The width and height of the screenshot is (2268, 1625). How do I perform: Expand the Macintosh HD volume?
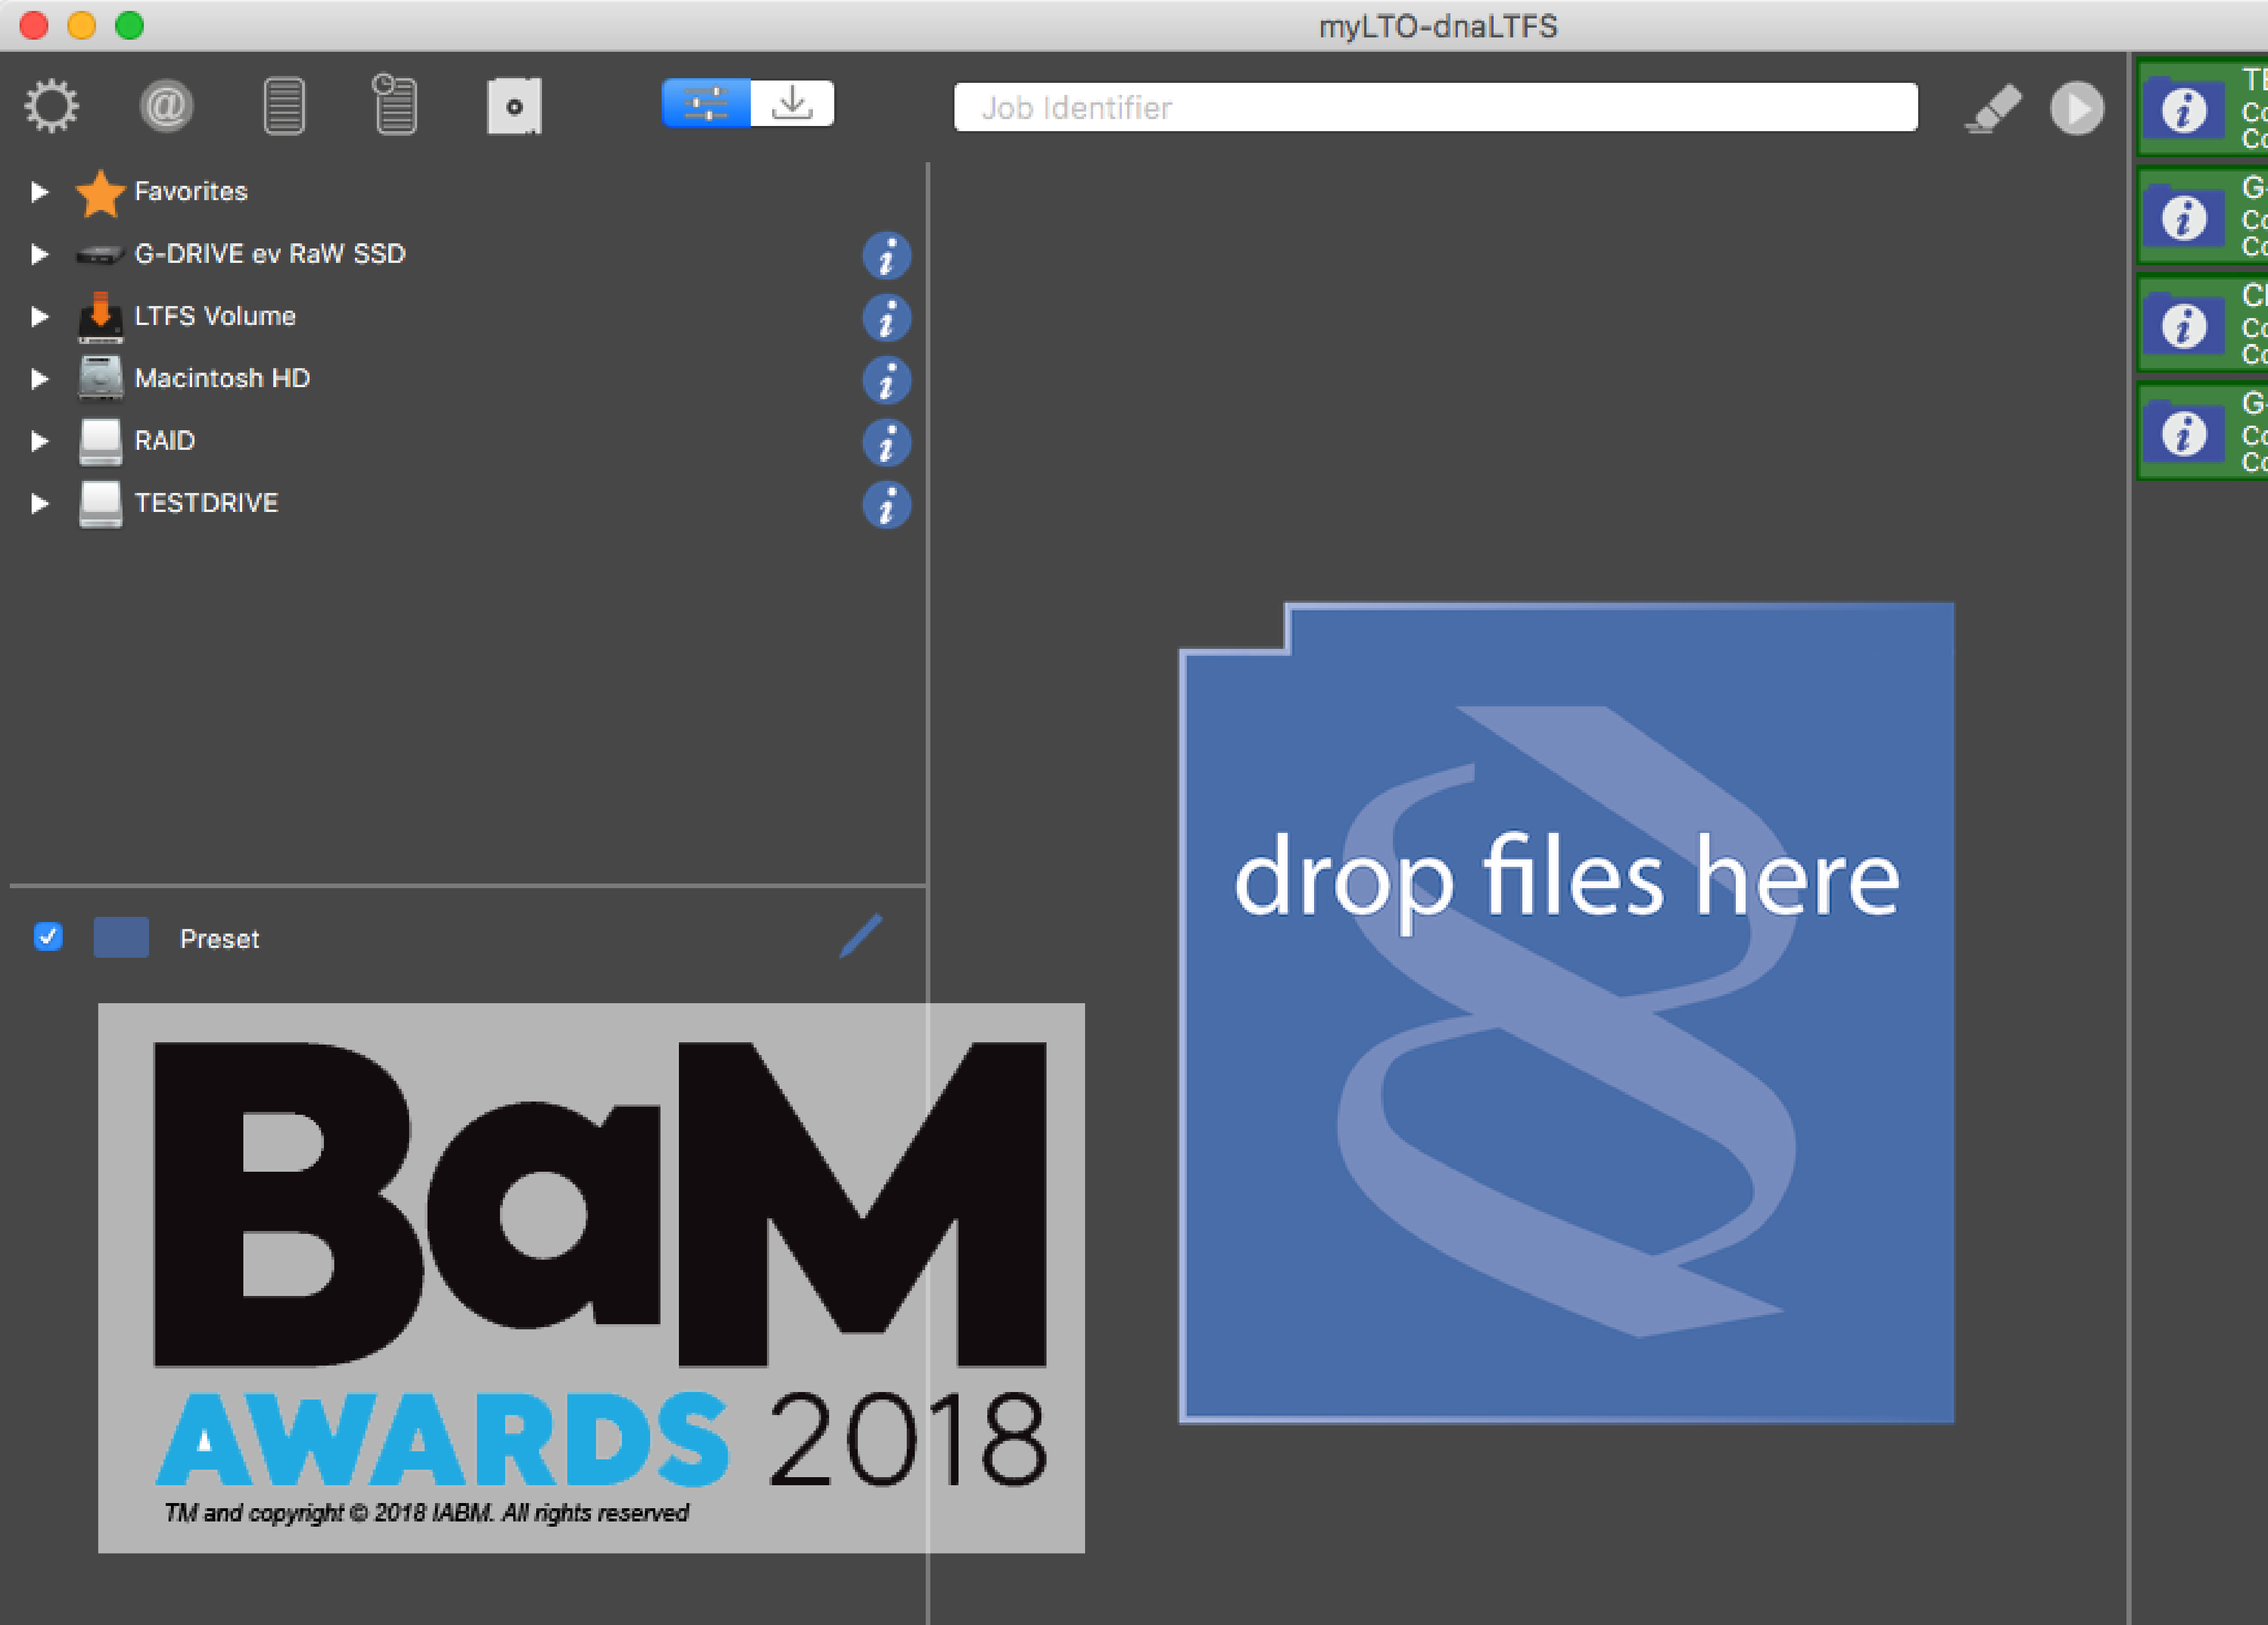[x=39, y=379]
